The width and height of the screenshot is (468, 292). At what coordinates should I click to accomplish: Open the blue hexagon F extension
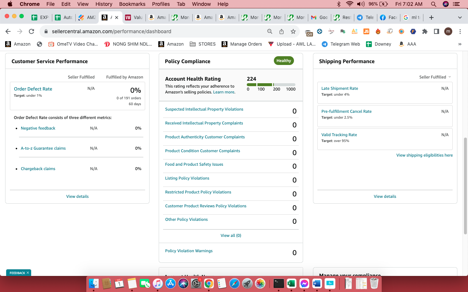click(x=413, y=31)
